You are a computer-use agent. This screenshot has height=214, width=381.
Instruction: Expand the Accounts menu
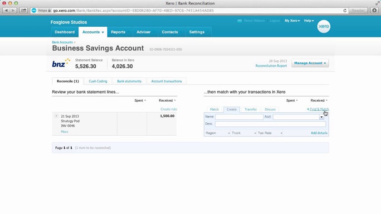[93, 32]
